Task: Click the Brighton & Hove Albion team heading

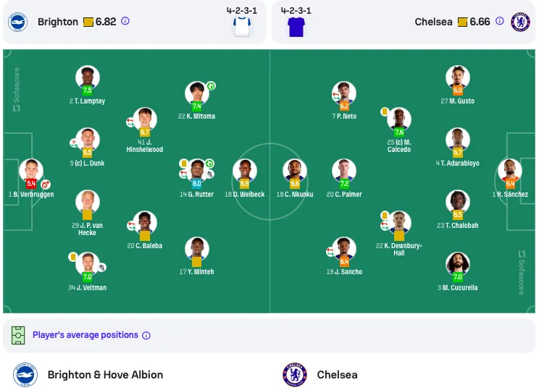Action: [105, 375]
